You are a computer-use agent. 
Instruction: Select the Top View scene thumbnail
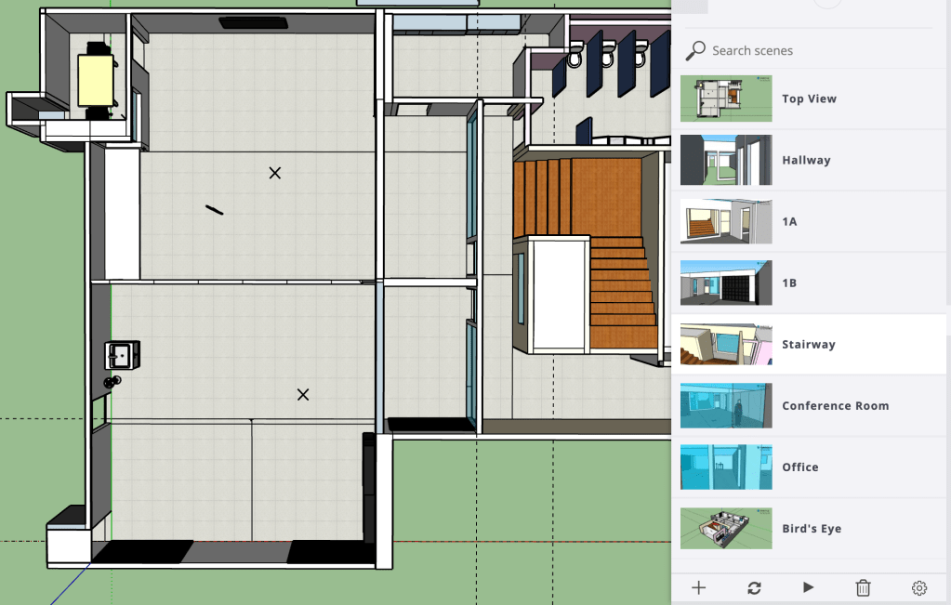click(726, 99)
